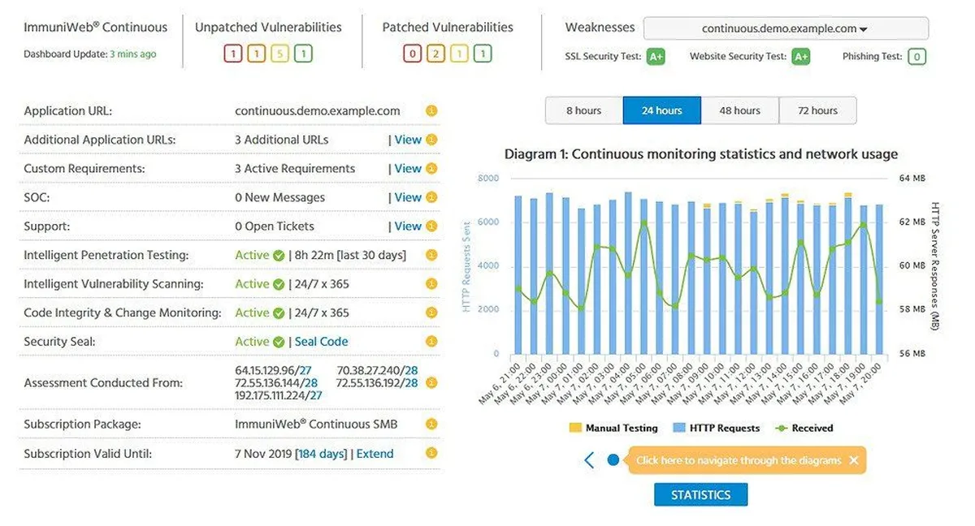The width and height of the screenshot is (975, 526).
Task: Open the continuous.demo.example.com domain dropdown
Action: tap(786, 29)
